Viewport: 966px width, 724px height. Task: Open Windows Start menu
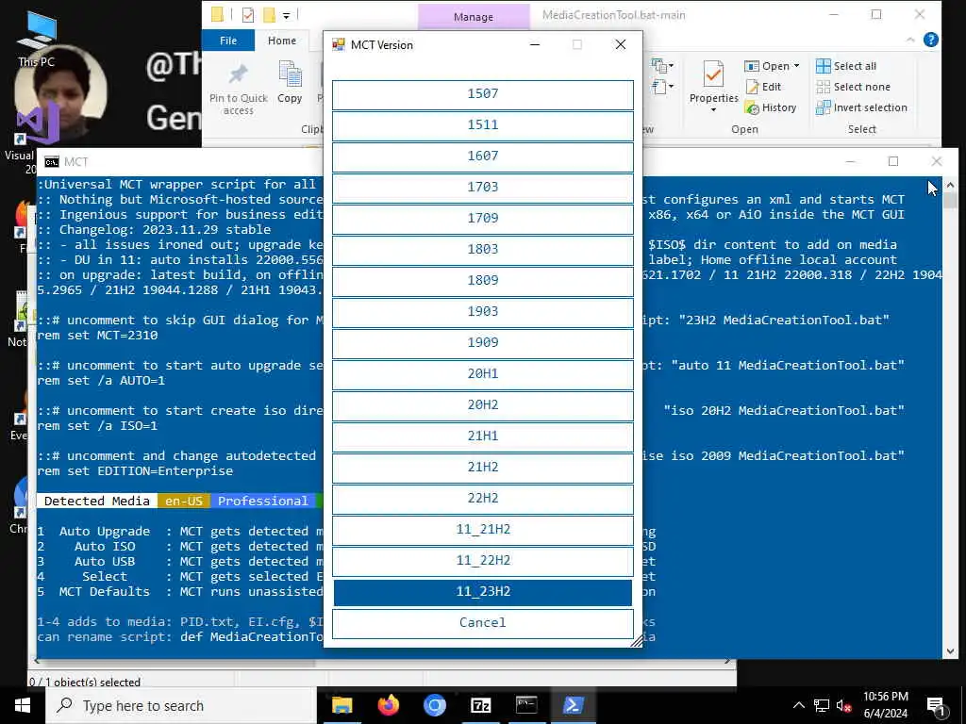[23, 705]
